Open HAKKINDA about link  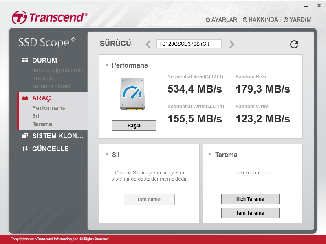coord(263,20)
